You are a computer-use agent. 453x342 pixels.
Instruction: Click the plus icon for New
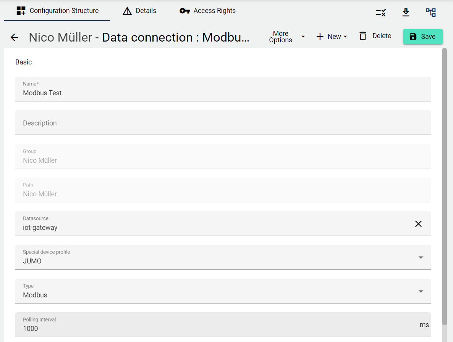tap(320, 37)
